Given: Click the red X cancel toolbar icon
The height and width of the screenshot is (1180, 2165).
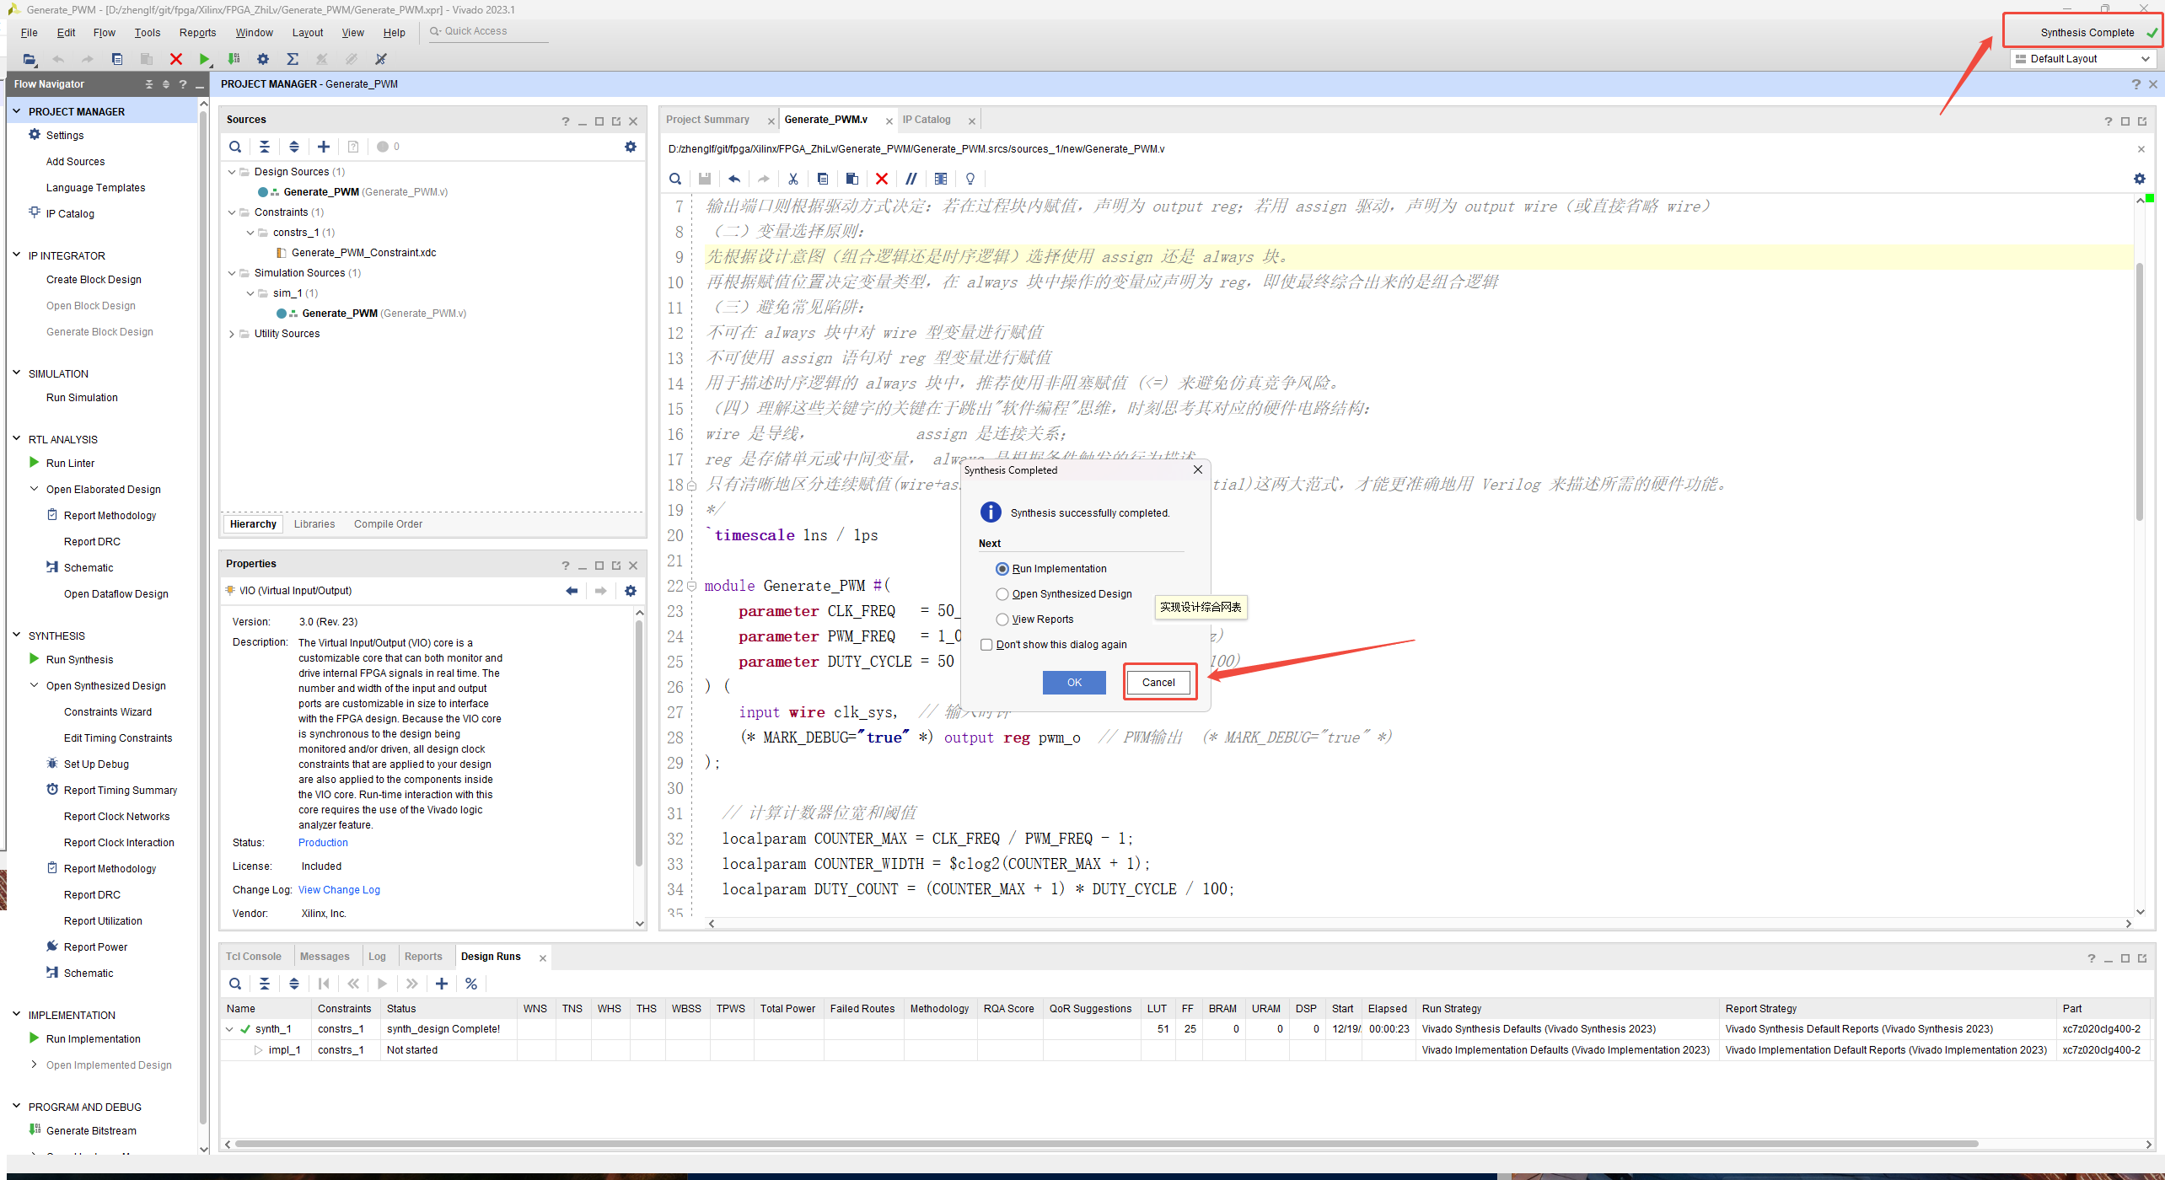Looking at the screenshot, I should [x=175, y=59].
